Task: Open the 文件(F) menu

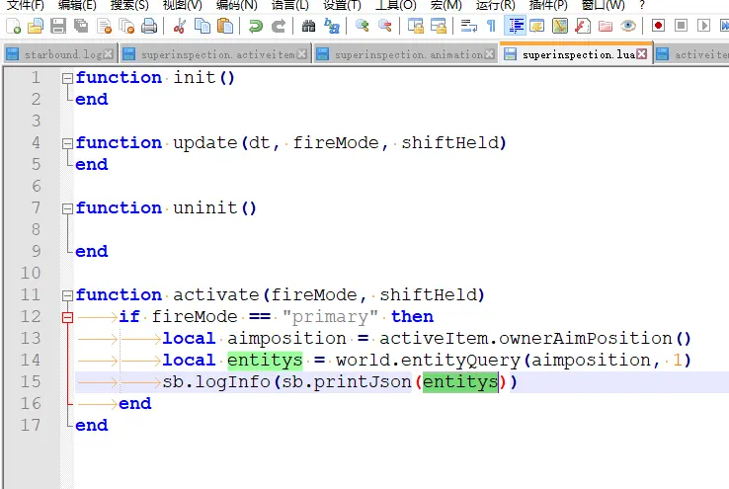Action: tap(25, 5)
